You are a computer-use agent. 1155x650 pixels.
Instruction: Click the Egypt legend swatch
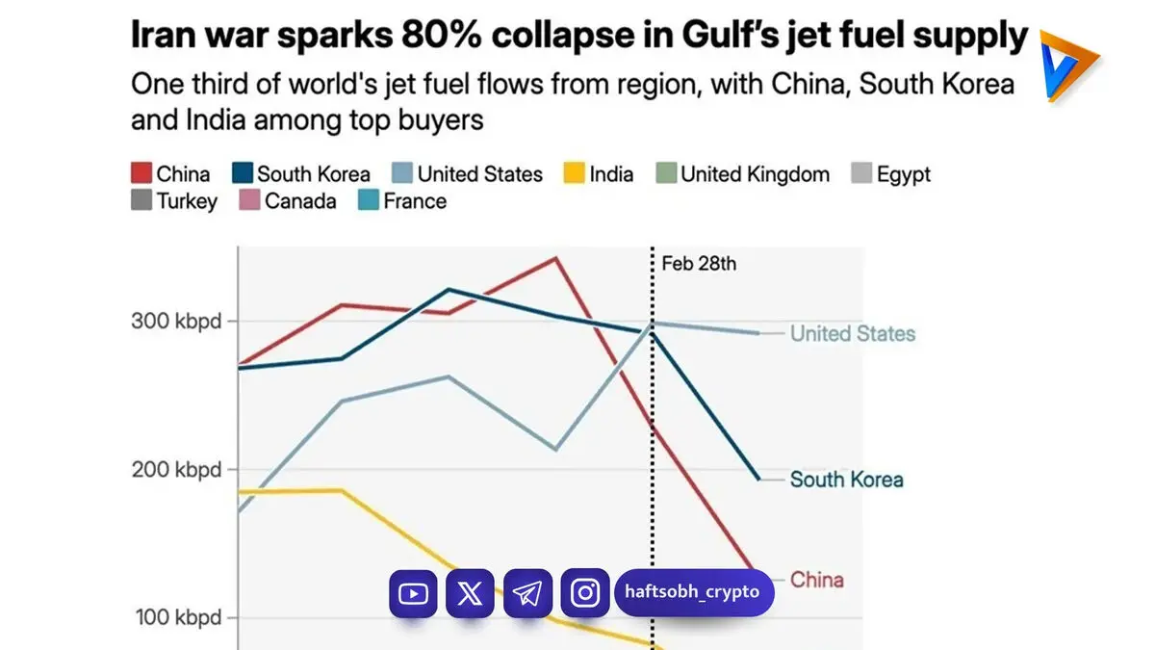click(862, 174)
